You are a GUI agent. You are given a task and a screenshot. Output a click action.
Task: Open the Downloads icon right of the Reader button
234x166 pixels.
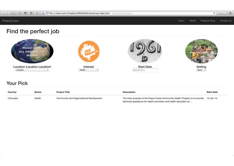point(230,13)
